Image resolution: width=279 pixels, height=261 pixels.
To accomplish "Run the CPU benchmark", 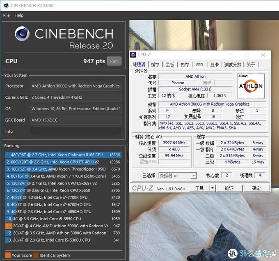I will (114, 61).
